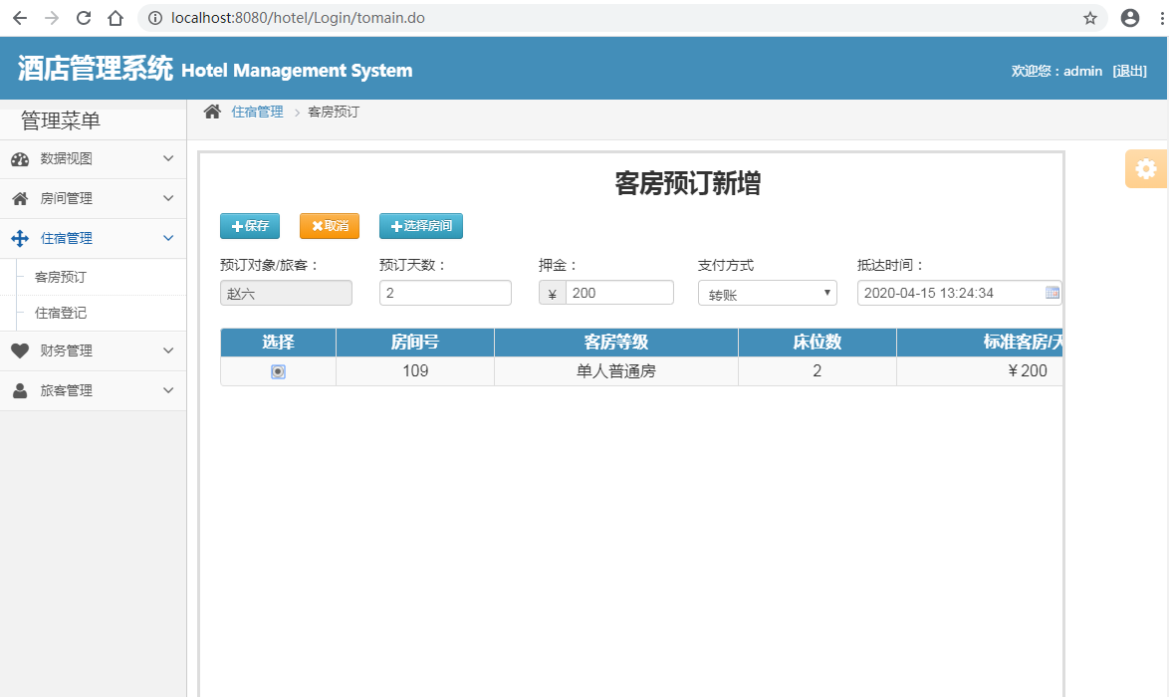Expand the 数据视图 menu chevron
This screenshot has height=697, width=1169.
(168, 158)
